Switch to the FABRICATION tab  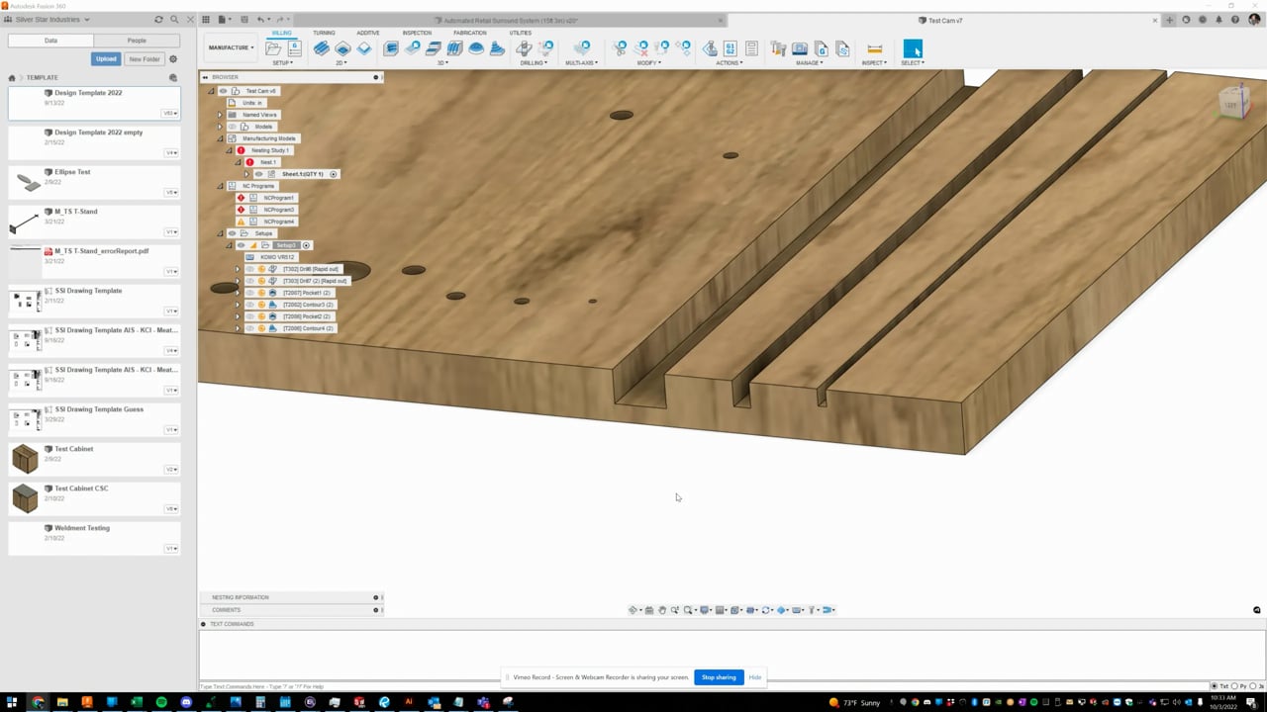pos(470,33)
